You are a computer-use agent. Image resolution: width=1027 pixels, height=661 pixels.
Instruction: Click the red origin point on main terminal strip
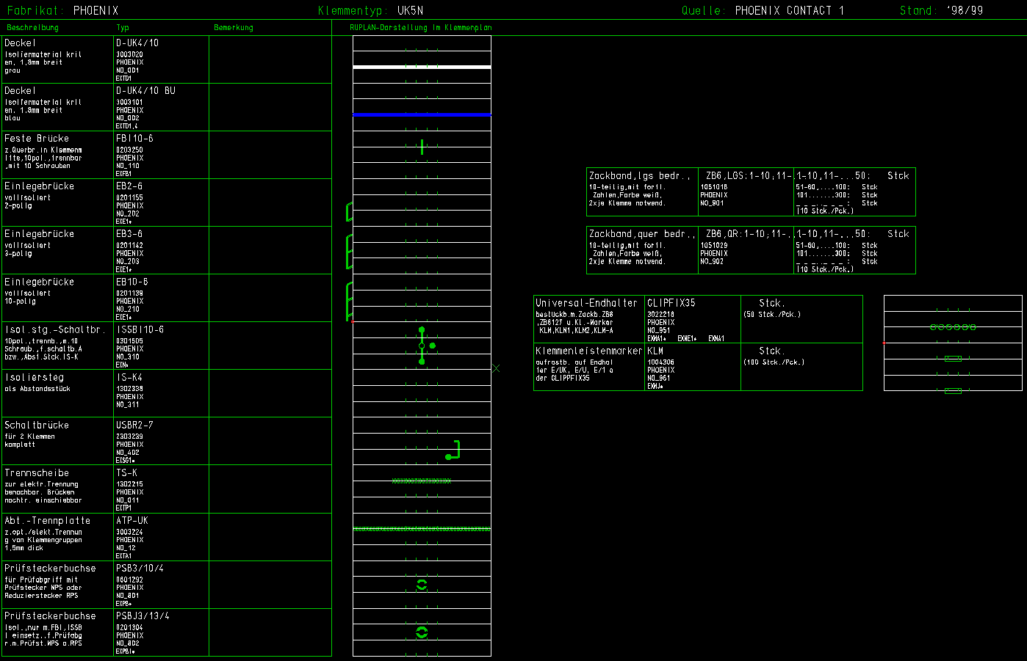(x=353, y=321)
